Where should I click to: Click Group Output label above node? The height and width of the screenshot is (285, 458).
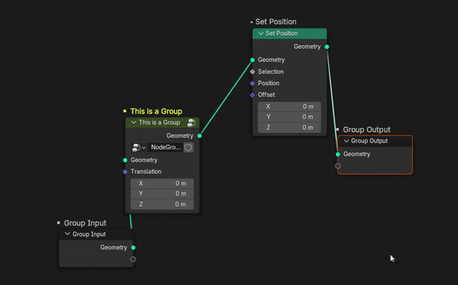[366, 130]
